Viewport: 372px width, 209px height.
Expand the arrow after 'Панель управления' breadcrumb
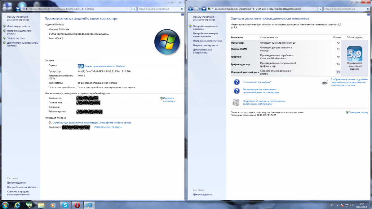click(x=52, y=9)
